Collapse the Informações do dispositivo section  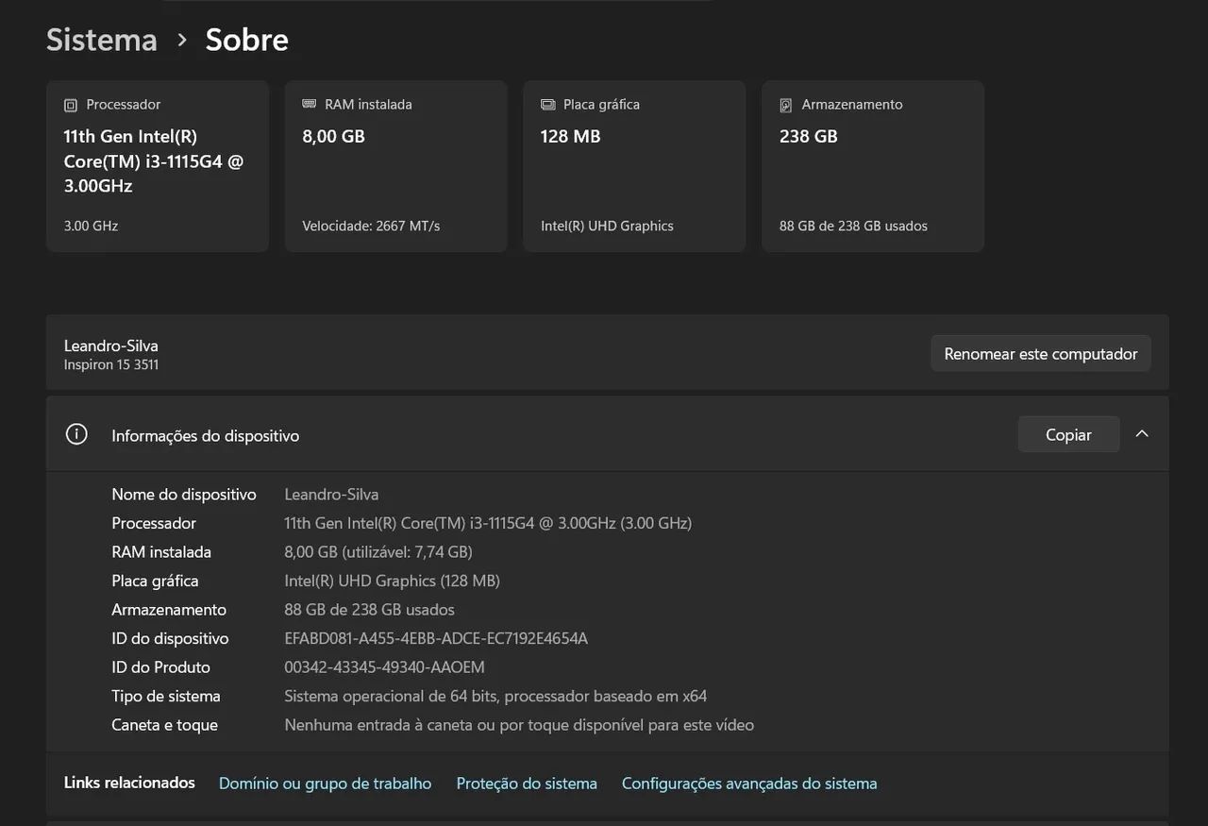[1142, 434]
